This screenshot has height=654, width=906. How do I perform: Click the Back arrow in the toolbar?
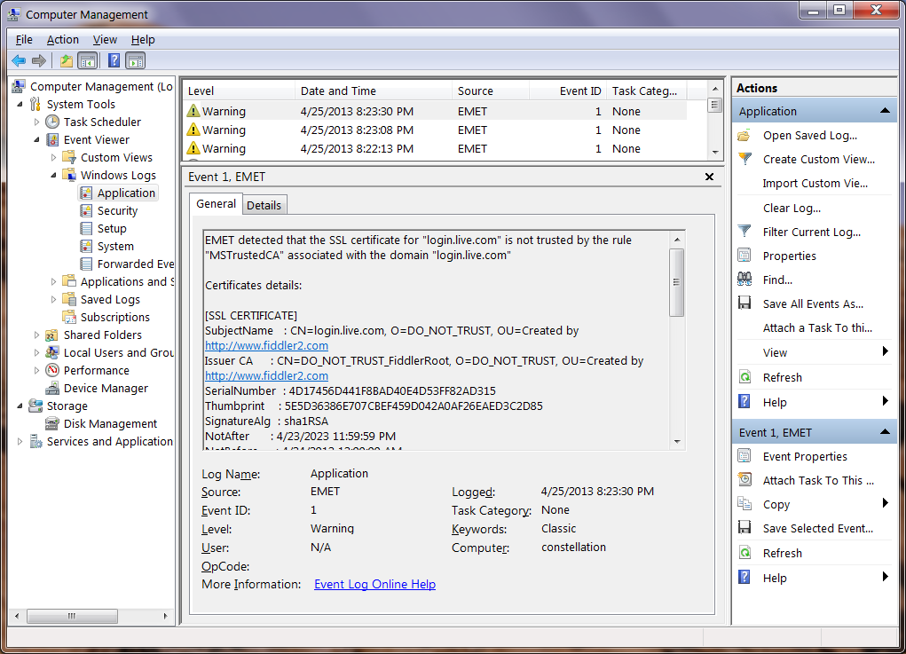coord(19,61)
